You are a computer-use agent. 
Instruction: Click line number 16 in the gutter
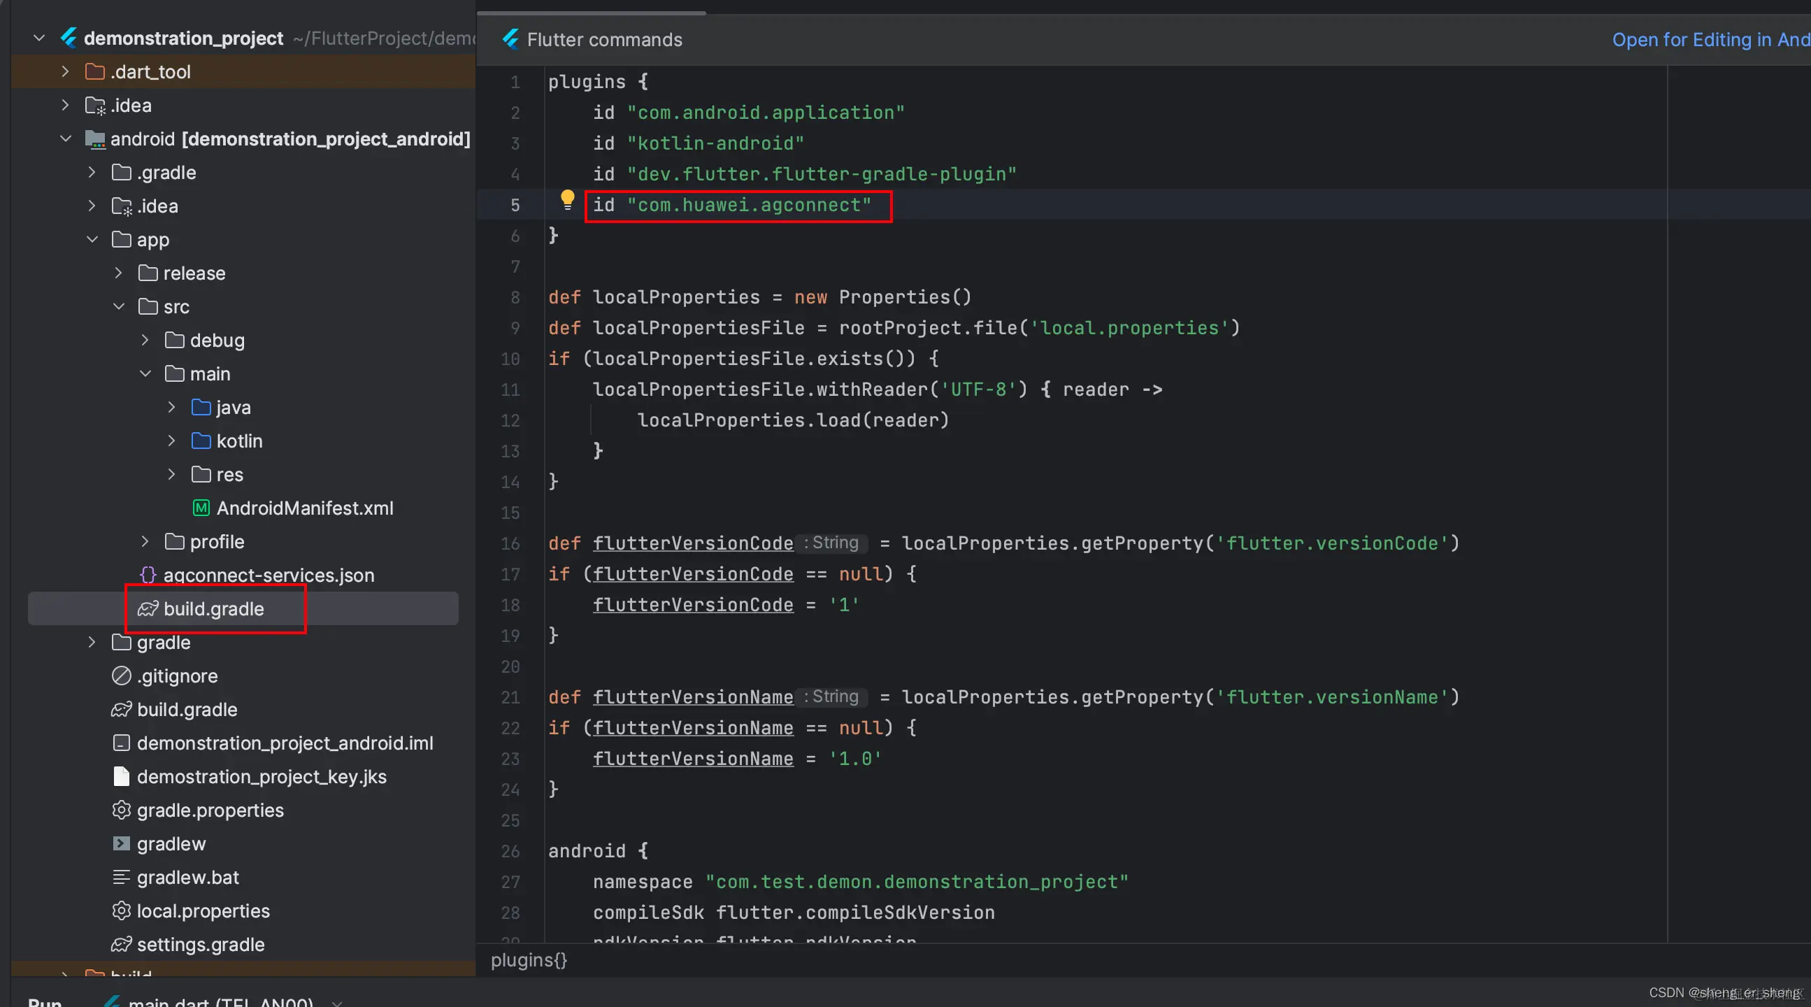click(511, 543)
